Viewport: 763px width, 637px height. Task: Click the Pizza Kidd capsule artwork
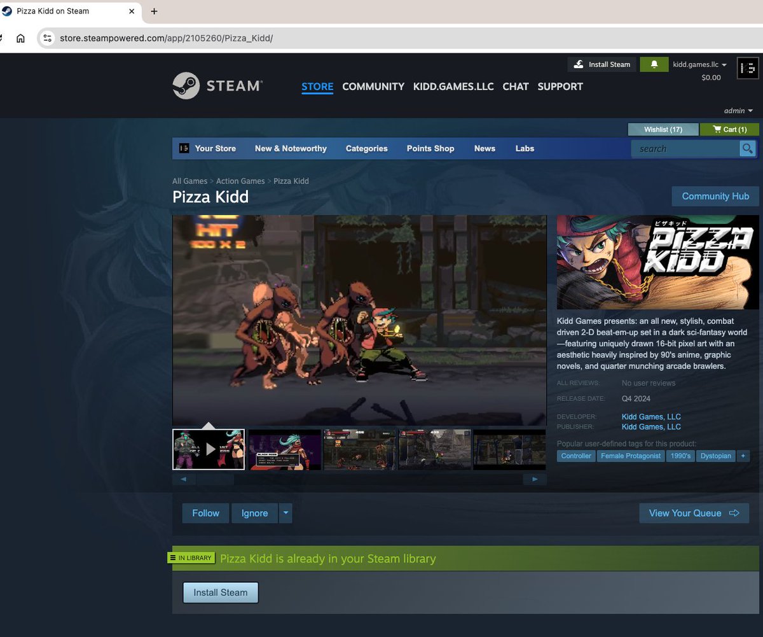click(657, 262)
